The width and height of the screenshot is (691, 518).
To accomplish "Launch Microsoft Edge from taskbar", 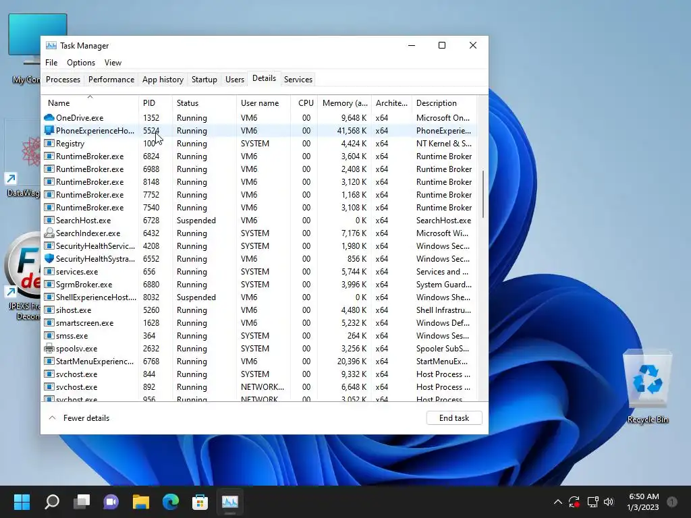I will [x=170, y=502].
